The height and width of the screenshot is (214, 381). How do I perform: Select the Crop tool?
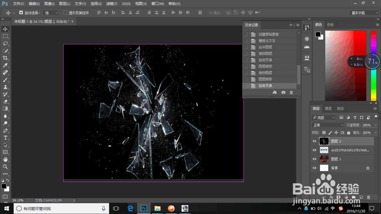[5, 58]
